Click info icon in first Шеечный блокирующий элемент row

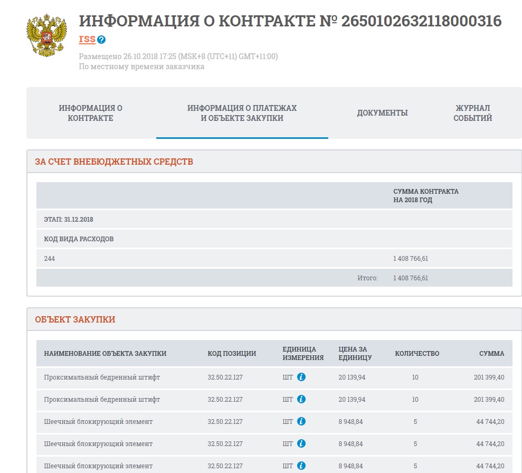(301, 421)
